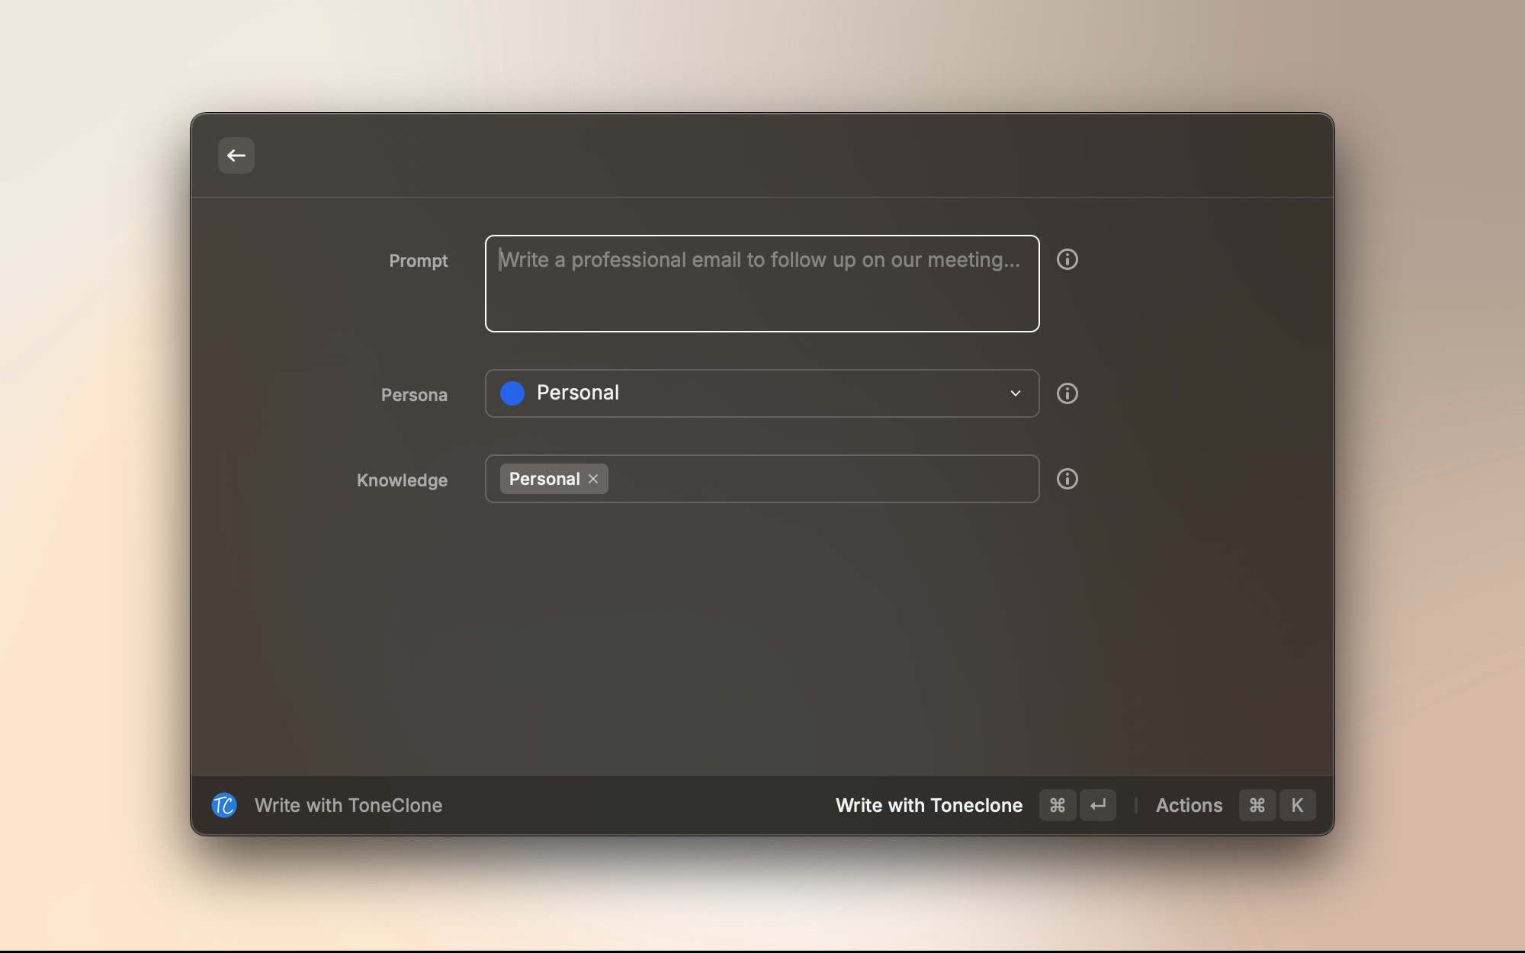Viewport: 1525px width, 953px height.
Task: Click the return key icon in bottom bar
Action: 1098,805
